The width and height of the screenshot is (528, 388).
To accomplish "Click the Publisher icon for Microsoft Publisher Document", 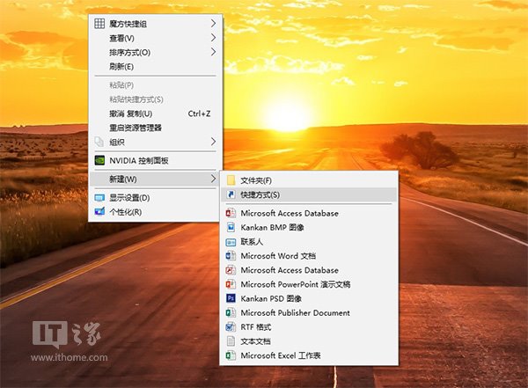I will 231,312.
